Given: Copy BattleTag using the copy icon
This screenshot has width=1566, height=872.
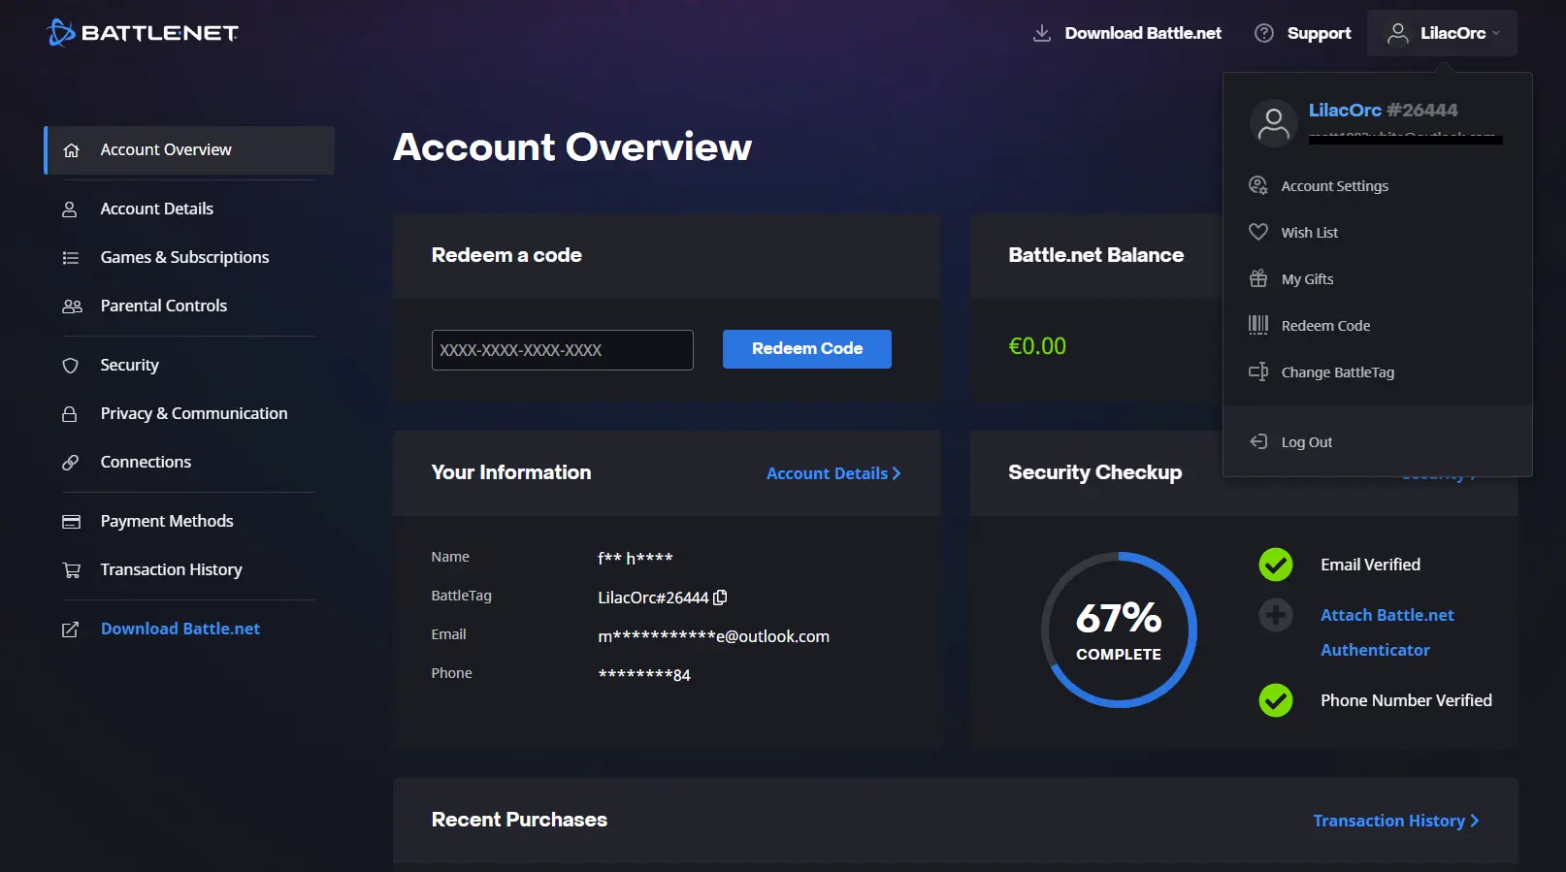Looking at the screenshot, I should (x=720, y=597).
